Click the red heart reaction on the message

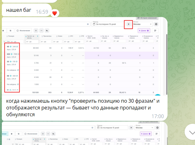click(55, 13)
